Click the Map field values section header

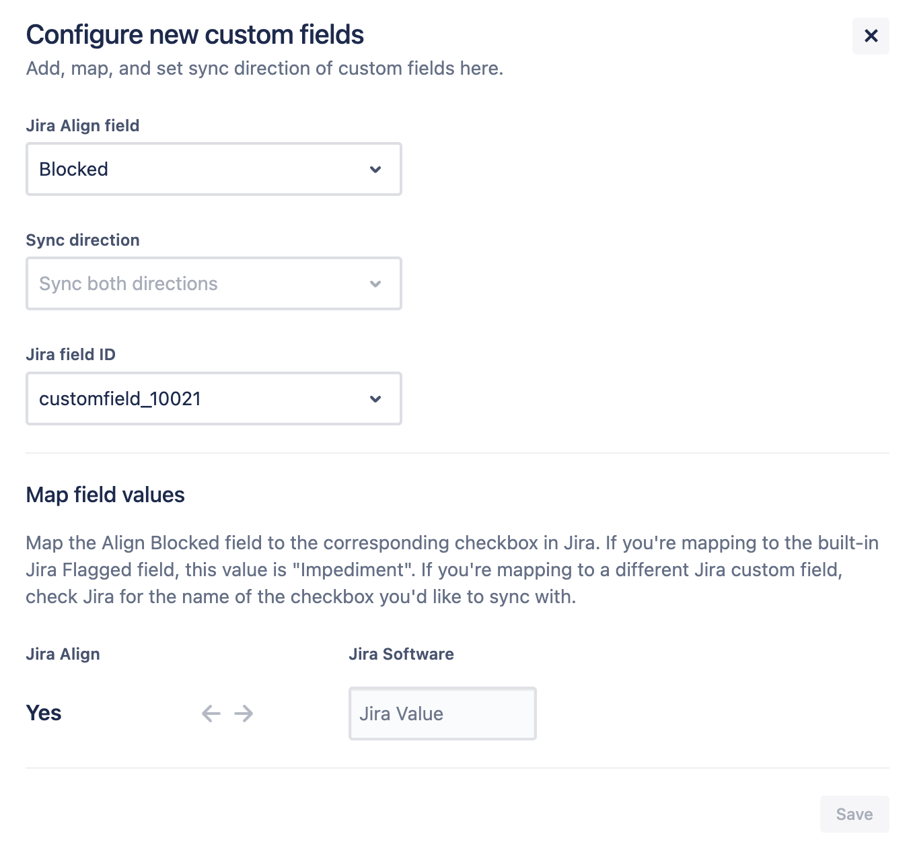coord(105,495)
